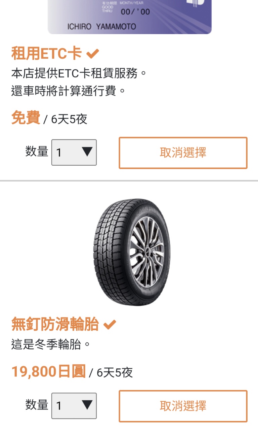
Task: Click the 6天5夜 text next to 19,800日圓
Action: coord(115,372)
